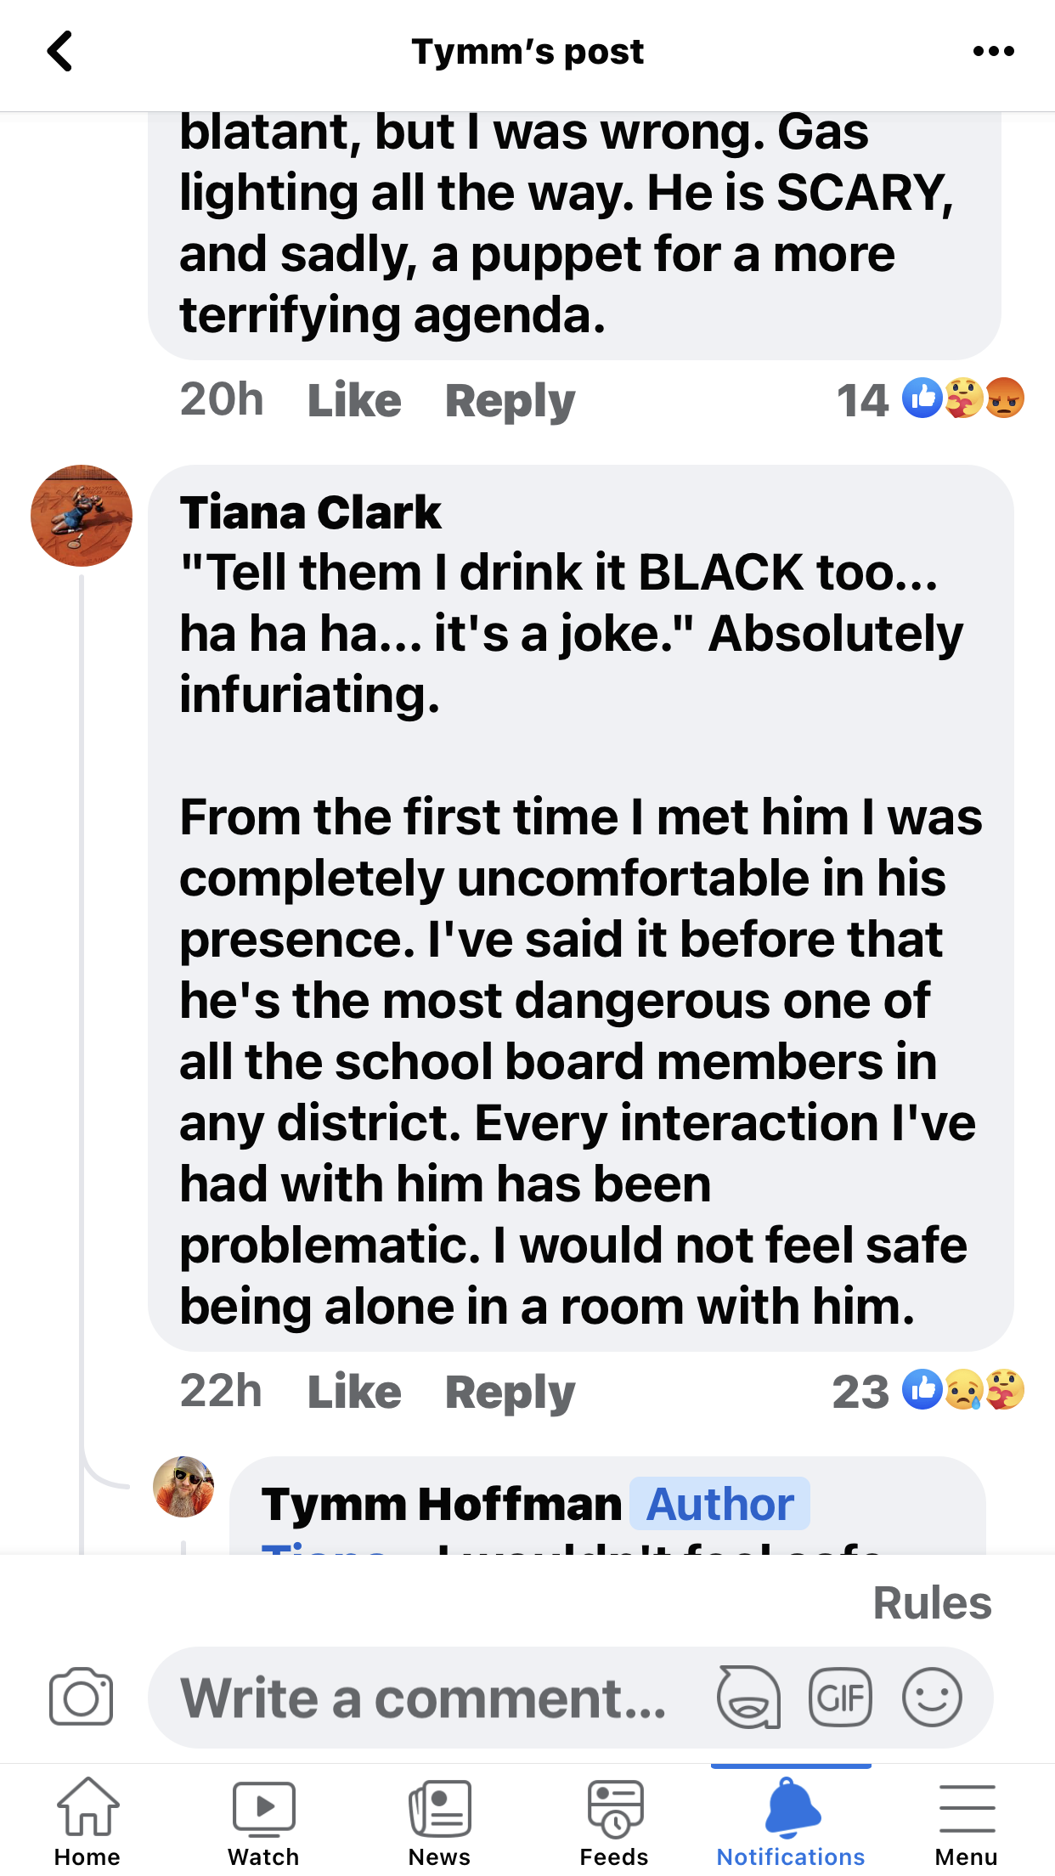Open the GIF picker
The image size is (1055, 1876).
[x=840, y=1698]
